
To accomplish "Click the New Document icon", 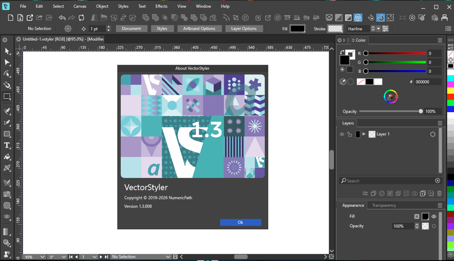I will 10,18.
